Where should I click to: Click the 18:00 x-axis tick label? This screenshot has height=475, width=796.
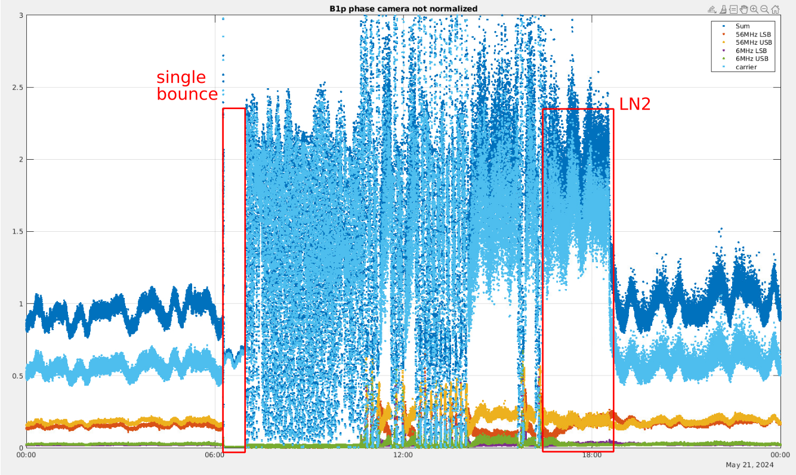[591, 455]
